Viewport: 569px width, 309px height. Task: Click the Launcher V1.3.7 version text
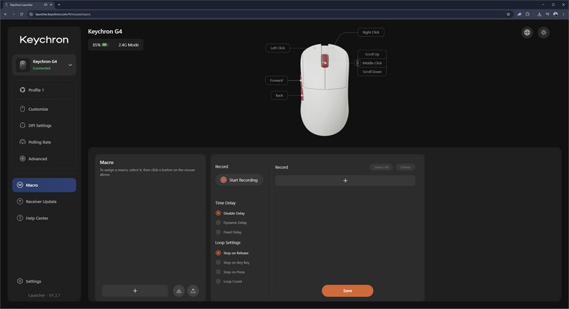coord(44,296)
